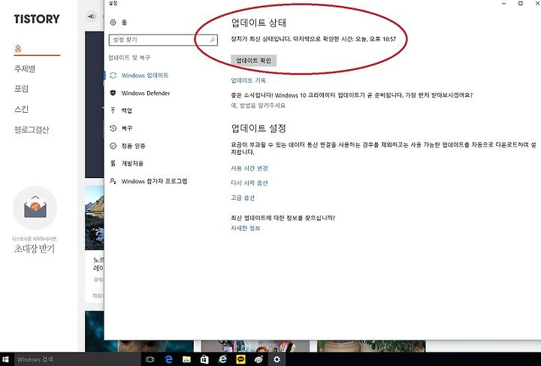This screenshot has width=541, height=366.
Task: Click 최신 업데이트에 대한 정보를 찾으십니까? text
Action: point(283,218)
